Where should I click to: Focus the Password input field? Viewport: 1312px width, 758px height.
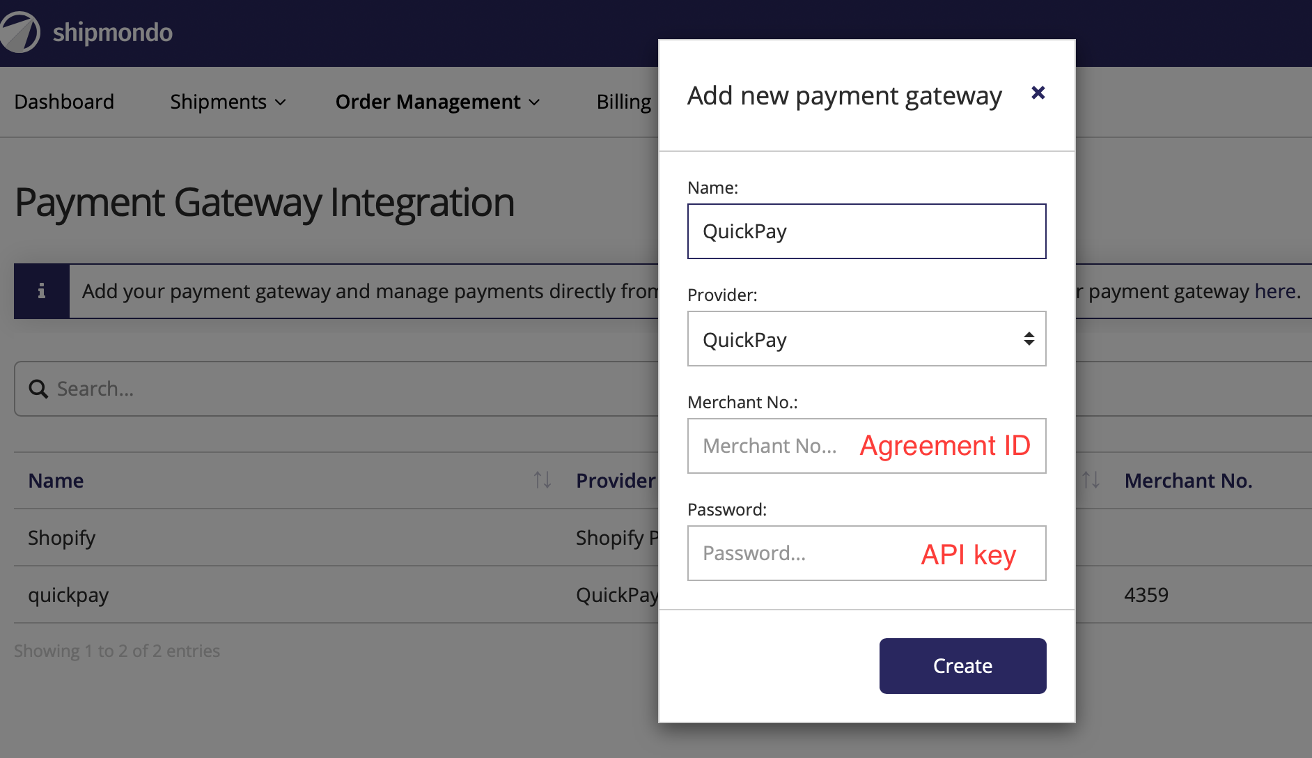866,553
